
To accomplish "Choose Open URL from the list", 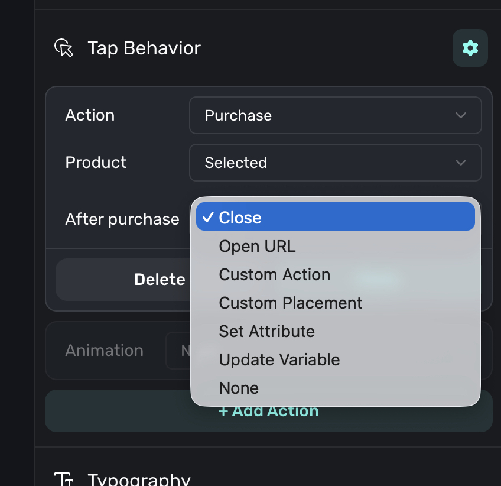I will click(257, 246).
